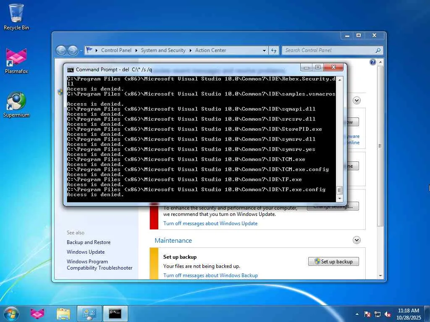Image resolution: width=430 pixels, height=322 pixels.
Task: Focus the Search Control Panel field
Action: point(328,50)
